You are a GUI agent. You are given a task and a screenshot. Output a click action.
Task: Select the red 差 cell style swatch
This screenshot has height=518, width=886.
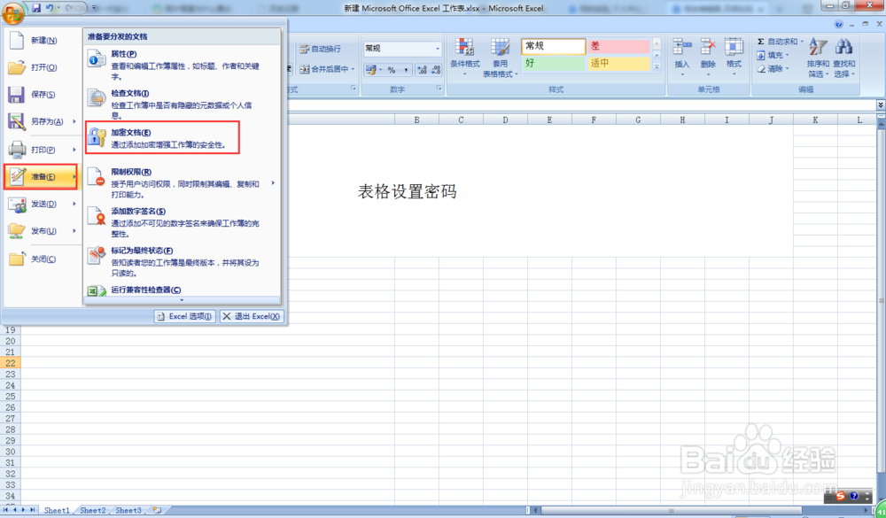[x=618, y=45]
